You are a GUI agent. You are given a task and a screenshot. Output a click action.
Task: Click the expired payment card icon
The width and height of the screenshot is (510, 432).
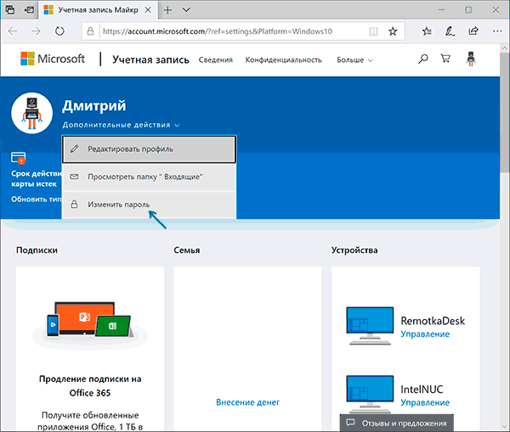click(18, 158)
